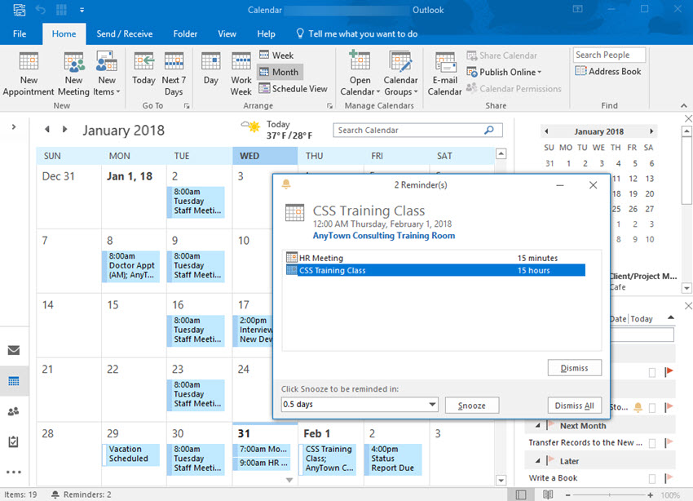
Task: Collapse the Next Month task group
Action: point(537,426)
